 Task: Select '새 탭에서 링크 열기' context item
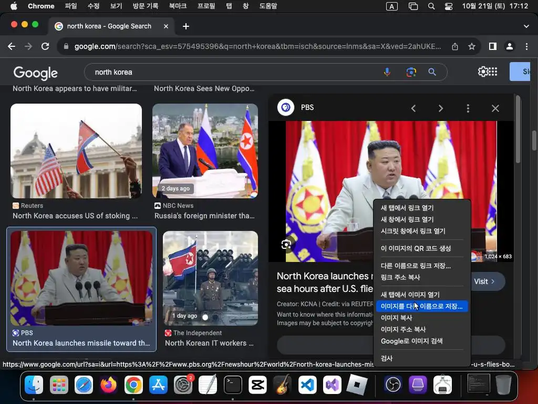pyautogui.click(x=422, y=208)
